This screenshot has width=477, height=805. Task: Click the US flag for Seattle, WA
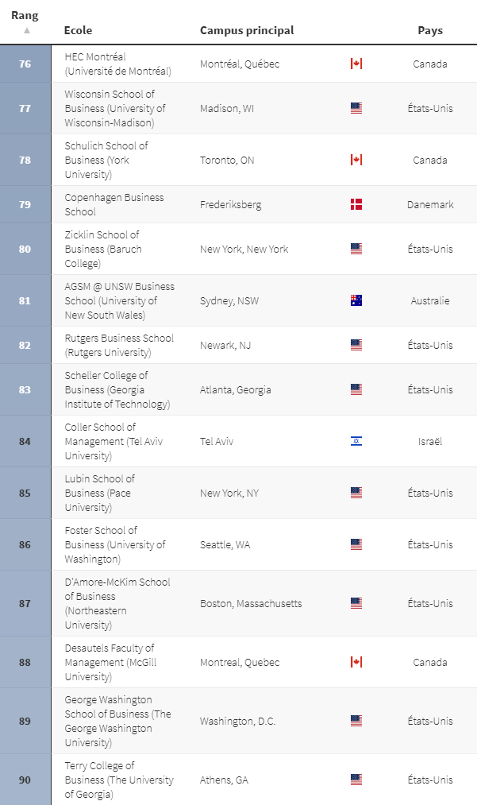pyautogui.click(x=356, y=544)
